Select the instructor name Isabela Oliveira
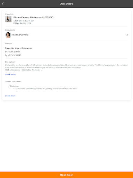 point(20,35)
